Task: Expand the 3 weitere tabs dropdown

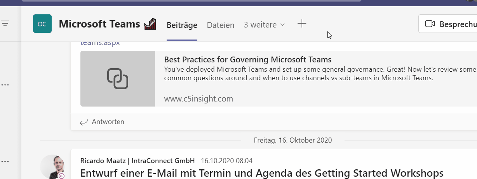Action: click(x=265, y=25)
